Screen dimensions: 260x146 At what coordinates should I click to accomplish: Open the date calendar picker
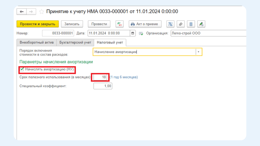[x=133, y=33]
